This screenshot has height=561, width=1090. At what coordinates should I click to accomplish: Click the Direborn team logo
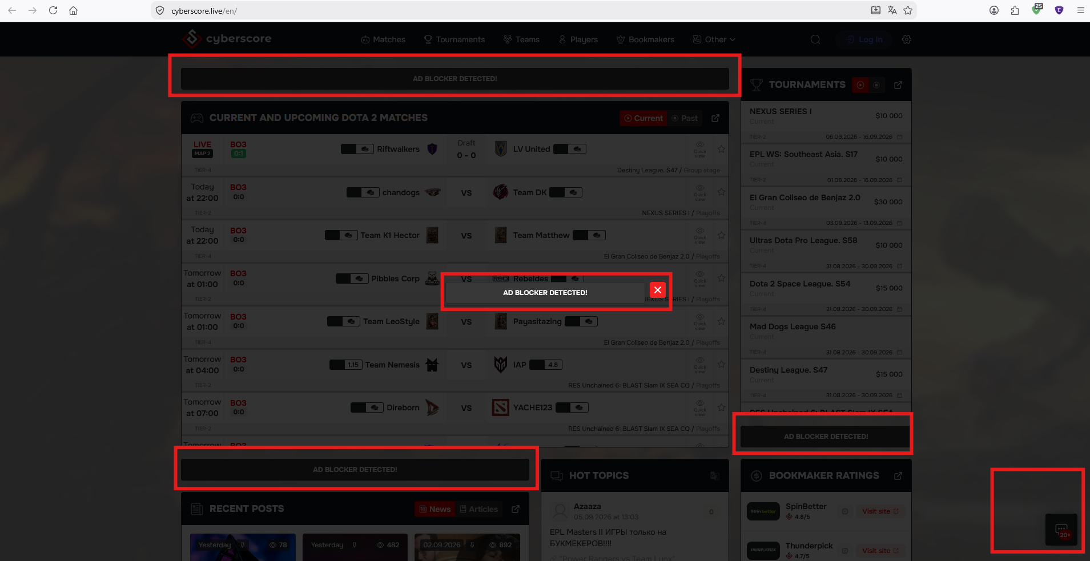pyautogui.click(x=432, y=407)
